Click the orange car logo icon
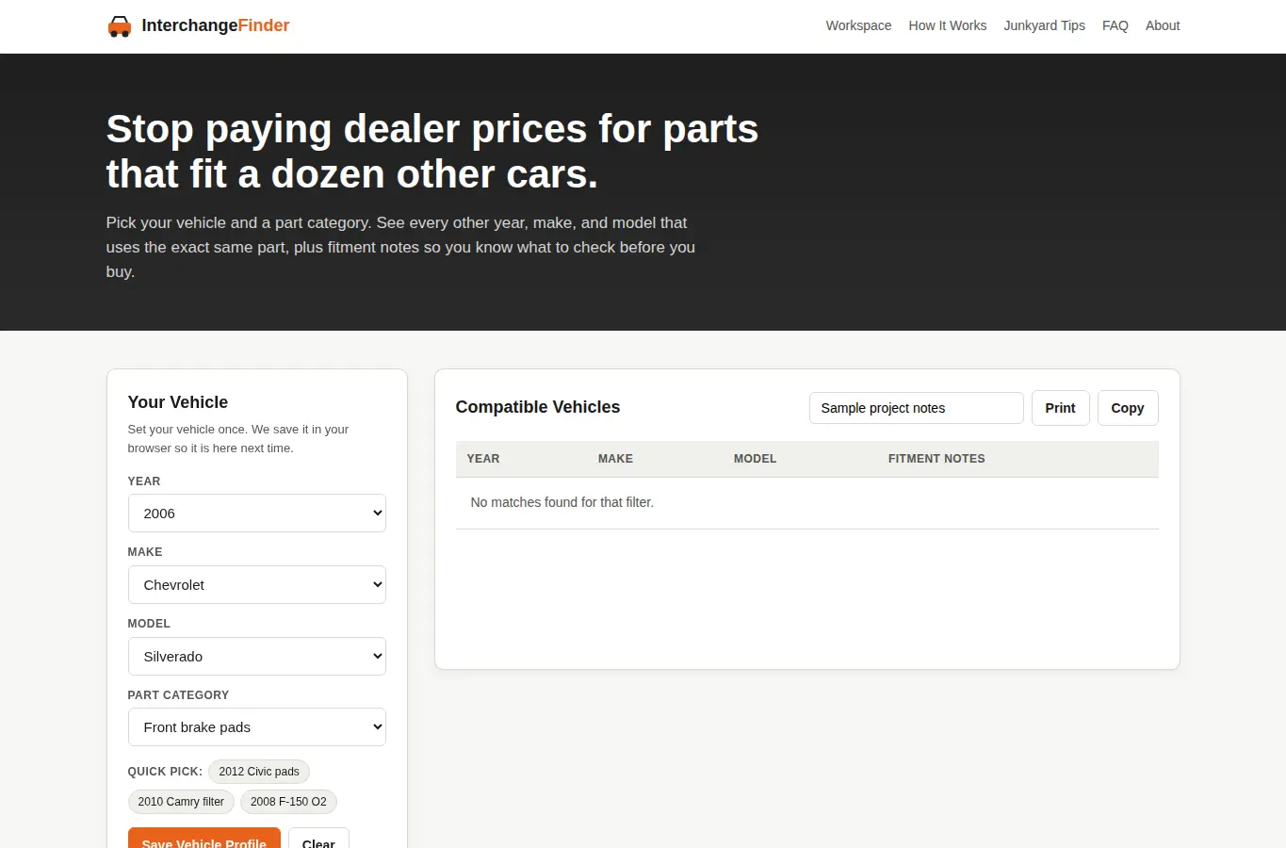1286x848 pixels. tap(120, 26)
